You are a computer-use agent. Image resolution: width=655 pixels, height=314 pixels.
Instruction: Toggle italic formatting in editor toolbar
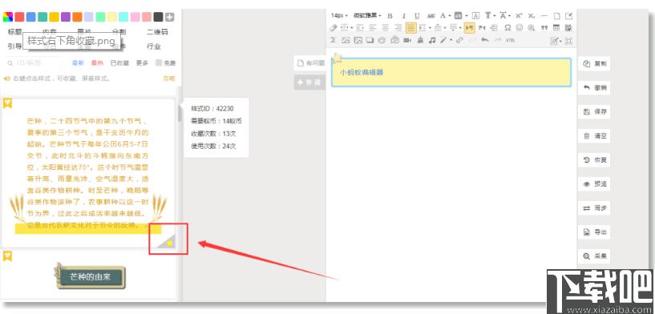[404, 16]
